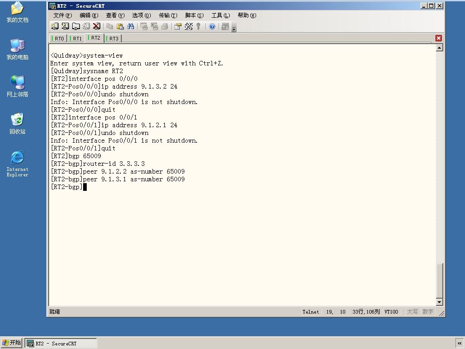The width and height of the screenshot is (465, 349).
Task: Click the '[RT2]bgp 65009' terminal line
Action: (x=76, y=156)
